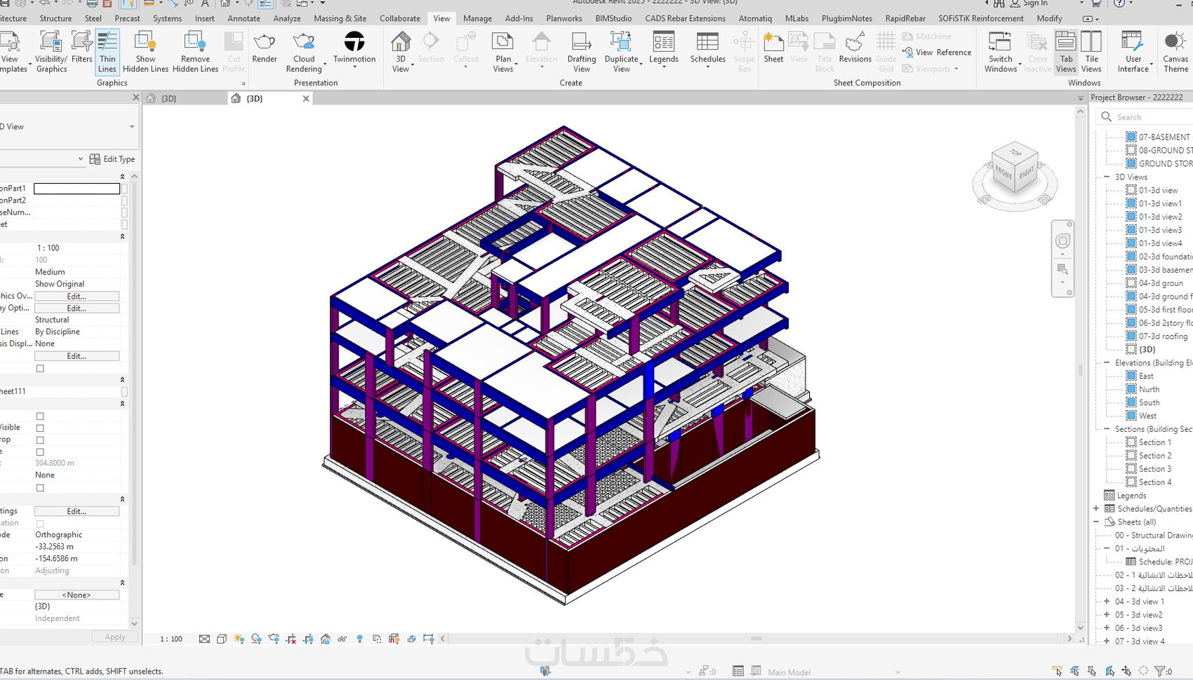The image size is (1193, 680).
Task: Collapse the Sheets (all) node
Action: [1096, 522]
